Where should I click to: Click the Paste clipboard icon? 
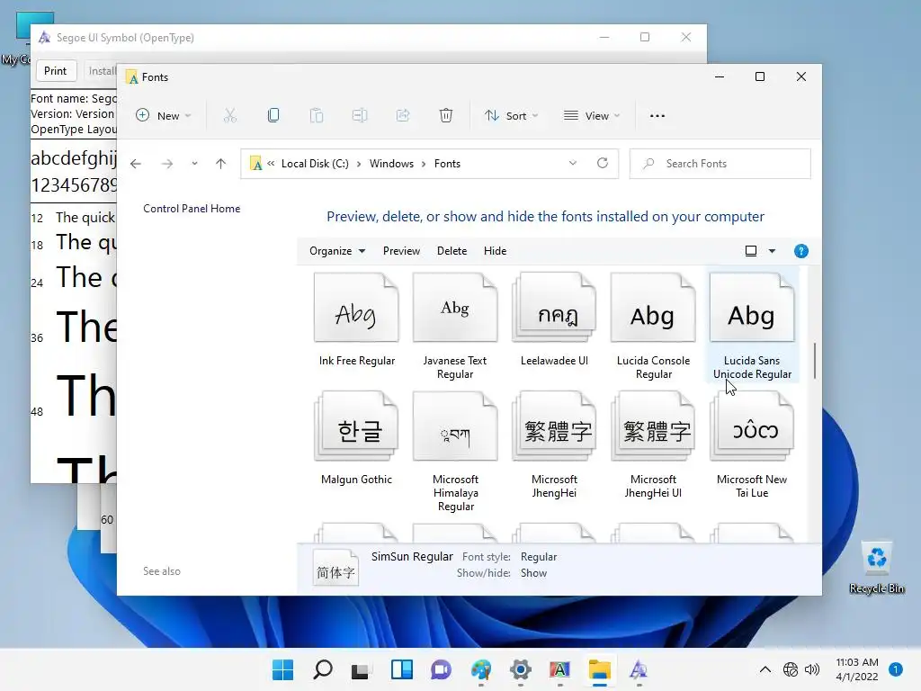pyautogui.click(x=316, y=116)
